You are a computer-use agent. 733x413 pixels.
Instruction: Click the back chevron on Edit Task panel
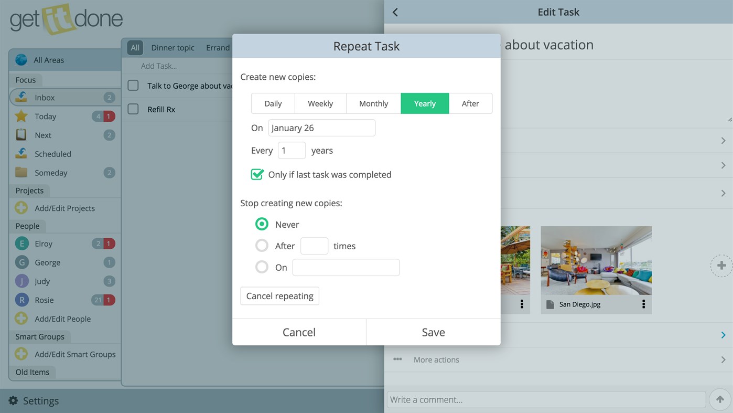(395, 12)
